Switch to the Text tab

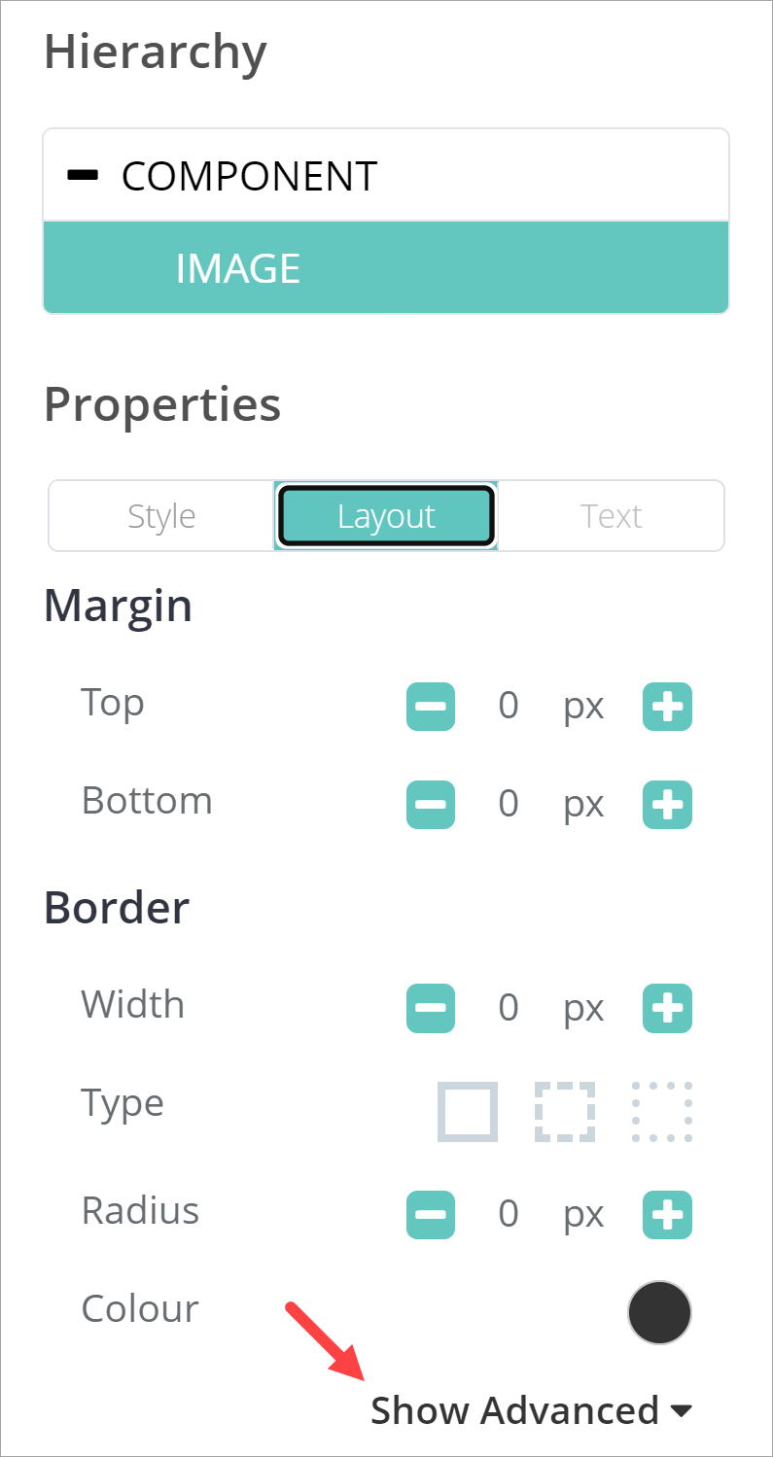pyautogui.click(x=612, y=516)
